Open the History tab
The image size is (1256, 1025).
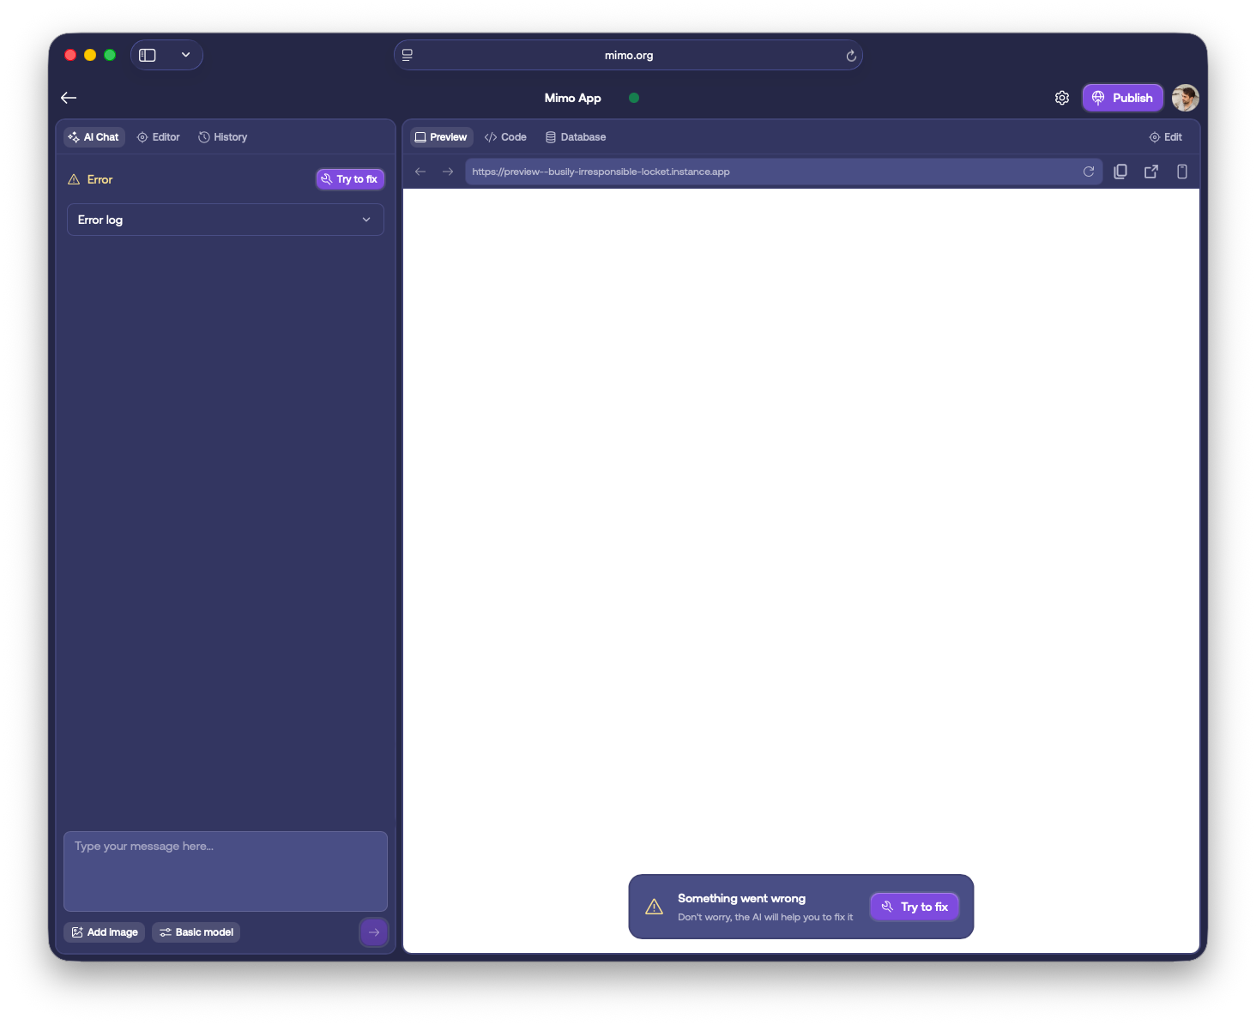[x=223, y=137]
